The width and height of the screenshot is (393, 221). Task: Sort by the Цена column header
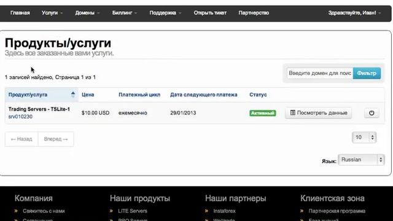[88, 95]
